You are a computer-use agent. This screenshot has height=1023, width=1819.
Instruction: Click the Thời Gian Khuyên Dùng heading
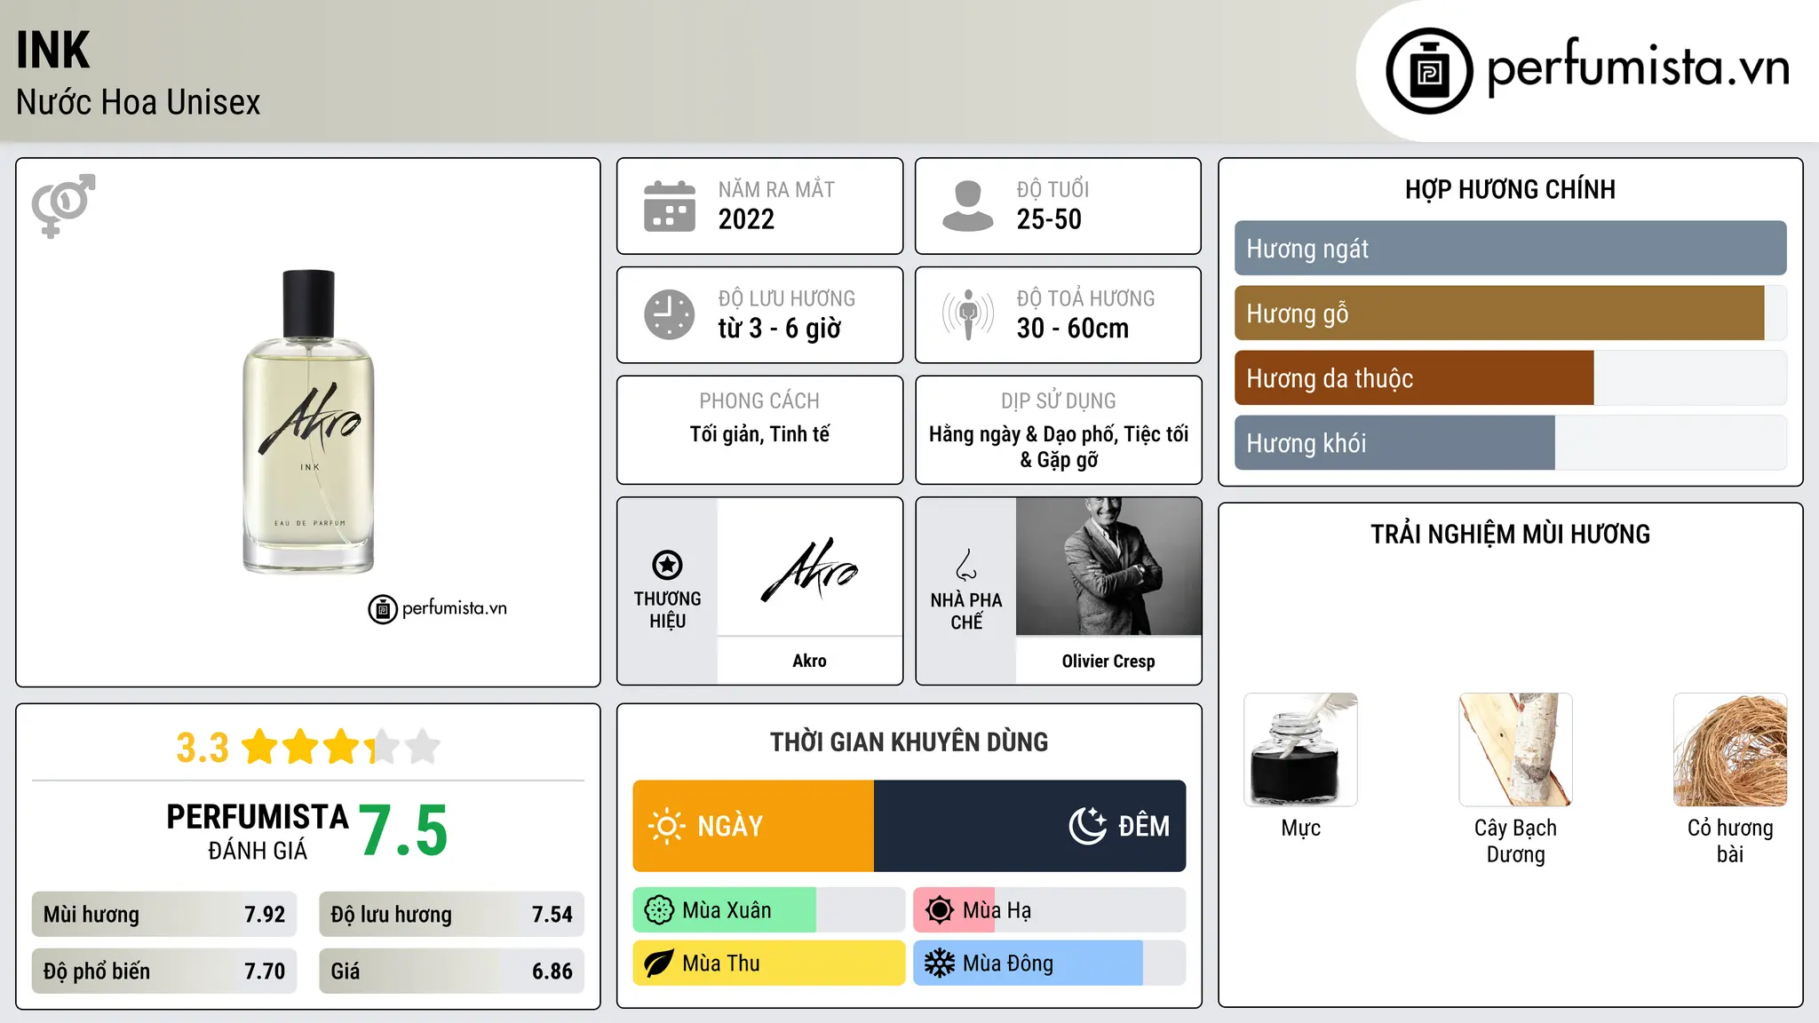coord(909,741)
